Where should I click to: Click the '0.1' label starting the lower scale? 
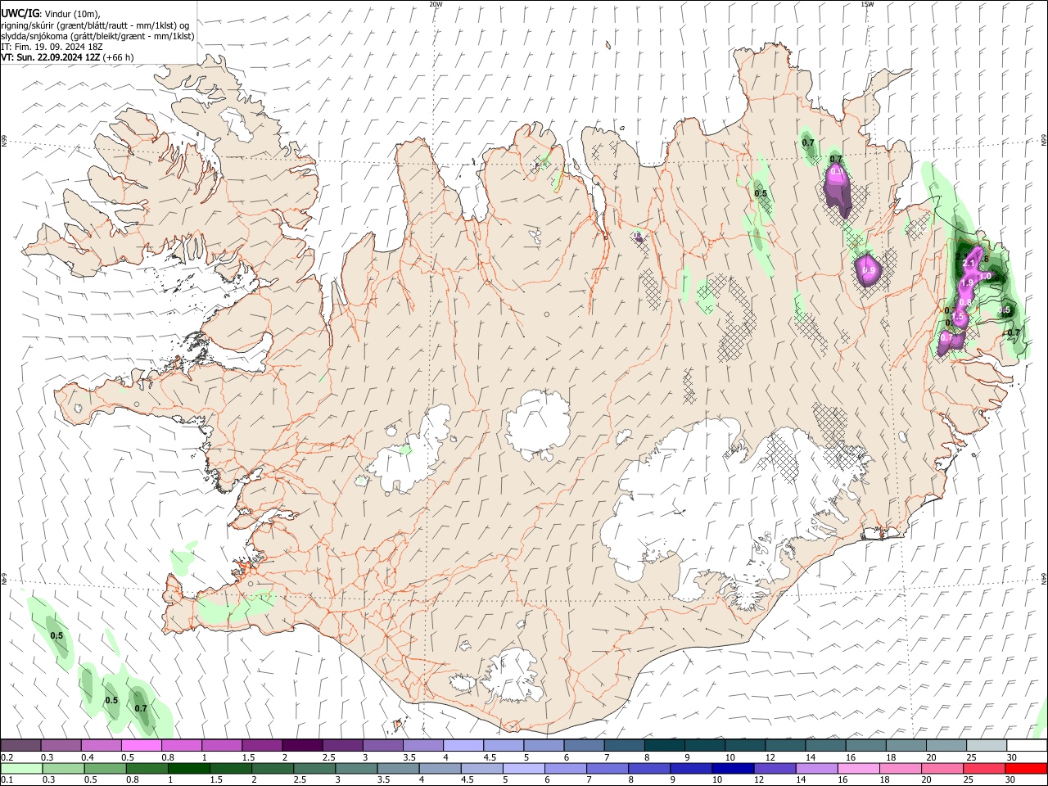point(7,780)
